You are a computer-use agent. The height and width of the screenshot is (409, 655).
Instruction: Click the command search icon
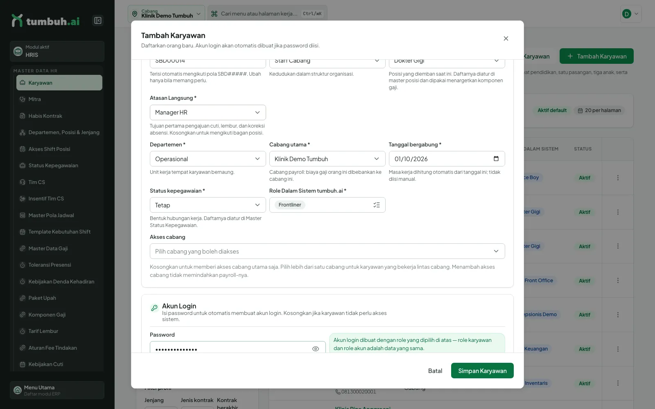(x=214, y=14)
